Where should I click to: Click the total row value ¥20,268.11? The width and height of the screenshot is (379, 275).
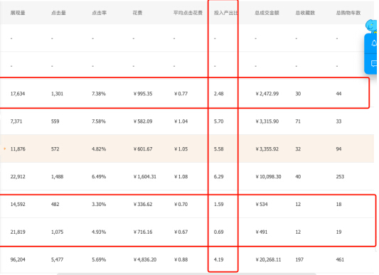(268, 259)
